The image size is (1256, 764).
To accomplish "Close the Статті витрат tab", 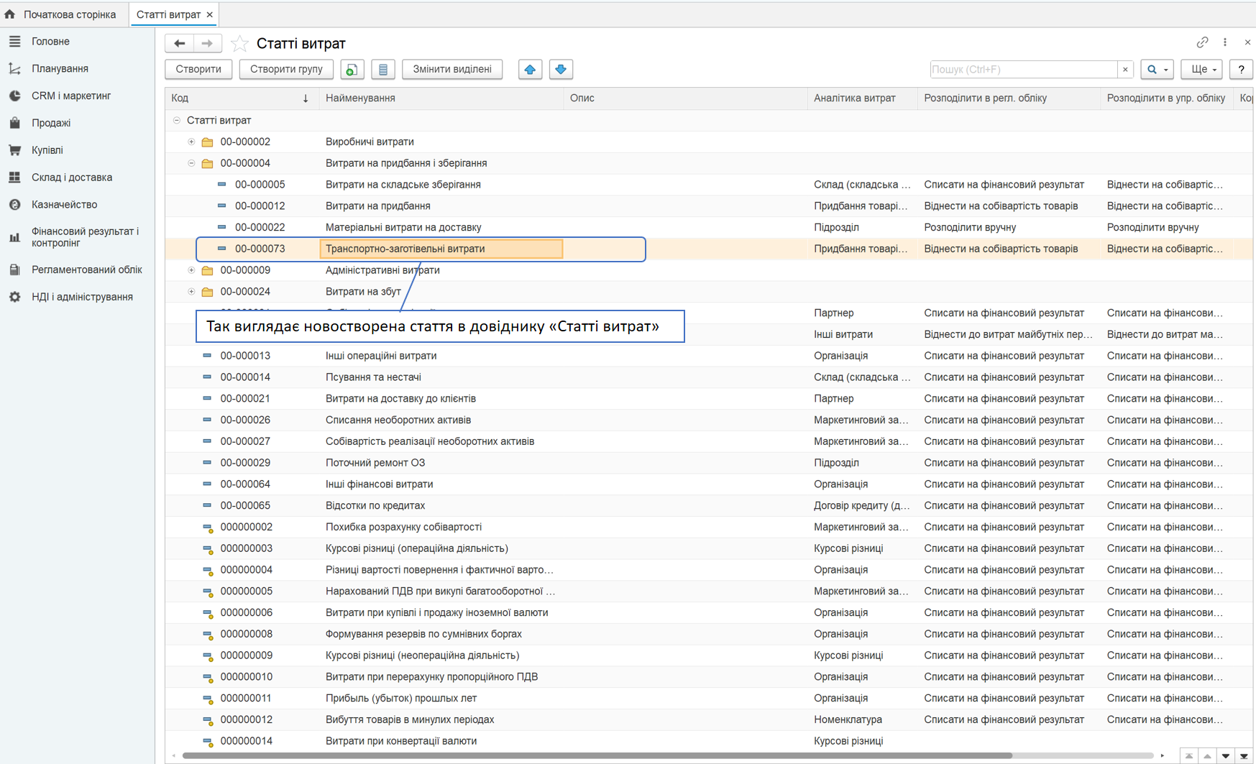I will click(210, 14).
